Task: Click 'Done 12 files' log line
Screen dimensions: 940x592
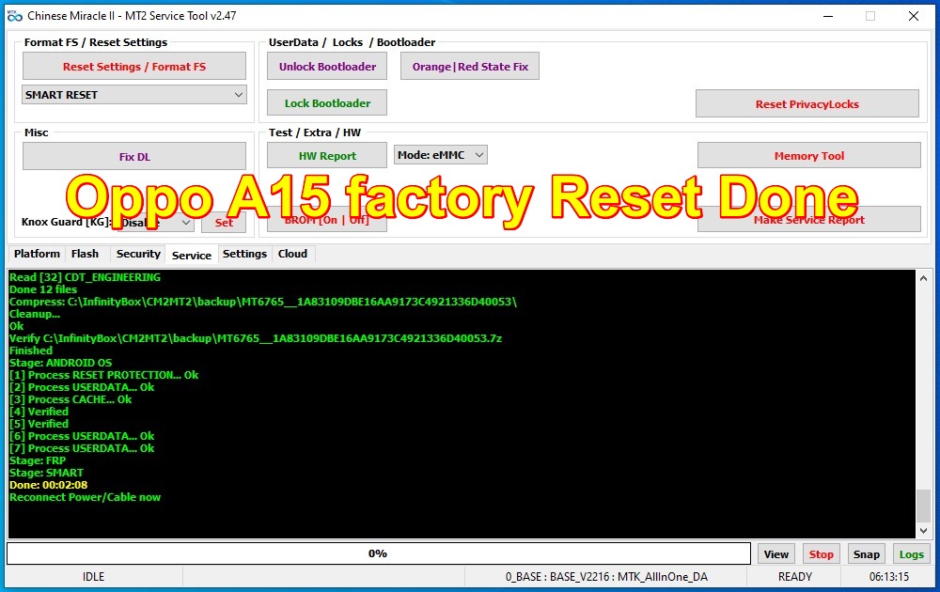Action: tap(43, 288)
